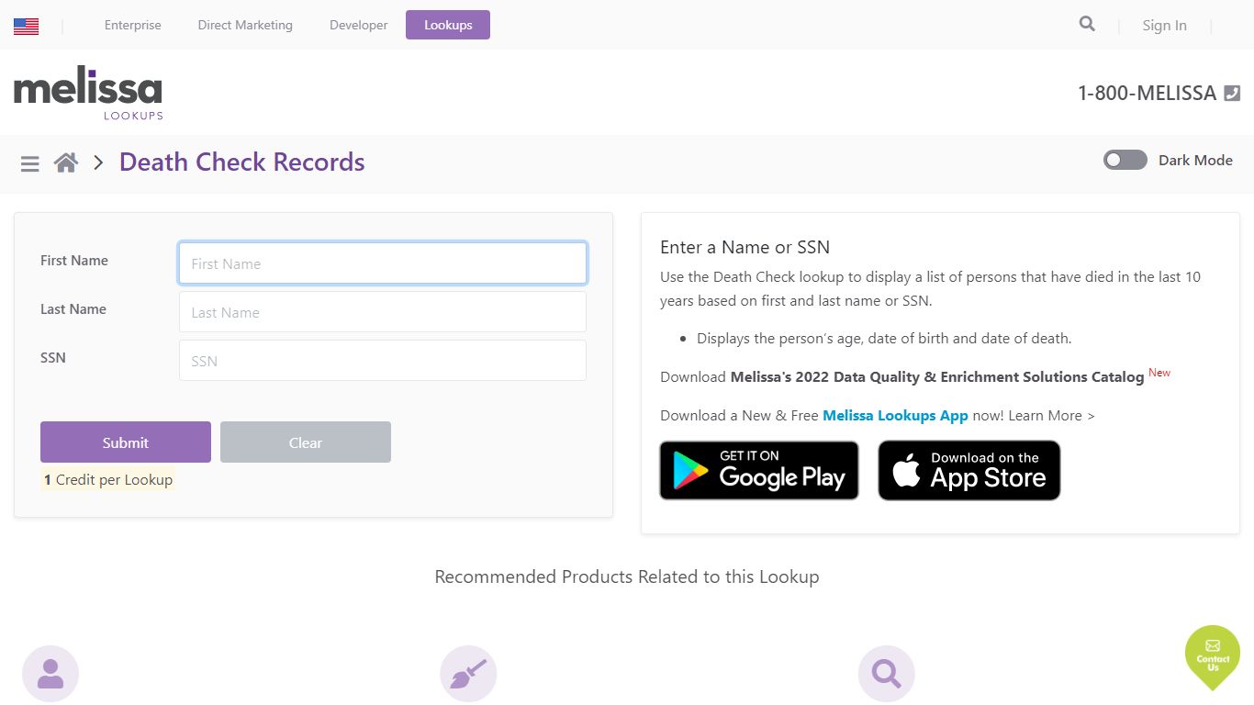Click the 'Enter a Name or SSN' heading
The image size is (1254, 705).
tap(745, 247)
